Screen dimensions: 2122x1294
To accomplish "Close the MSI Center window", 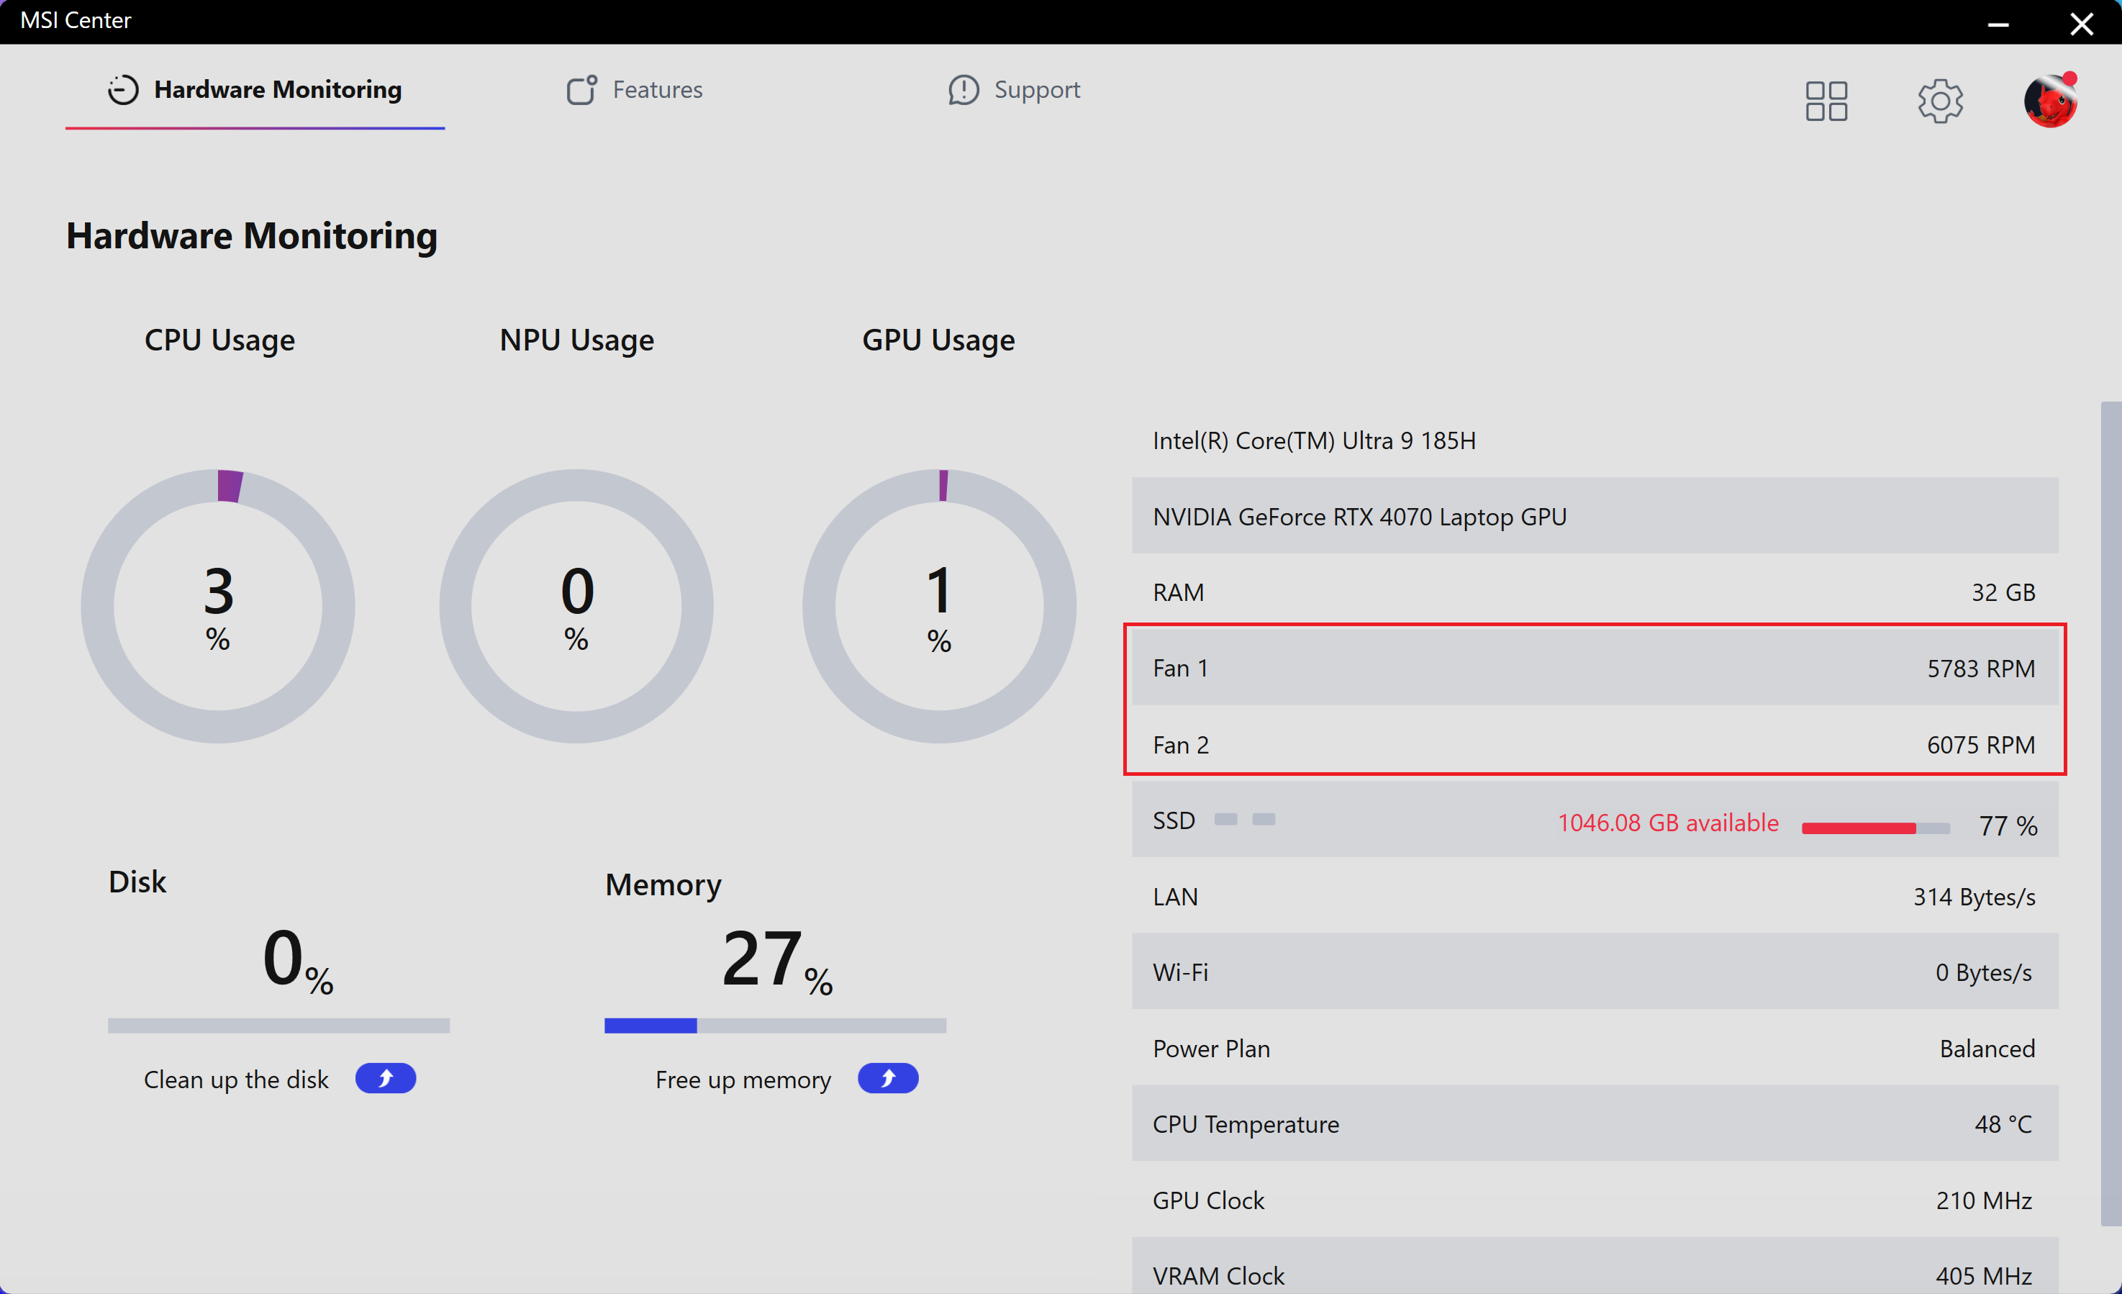I will 2082,24.
